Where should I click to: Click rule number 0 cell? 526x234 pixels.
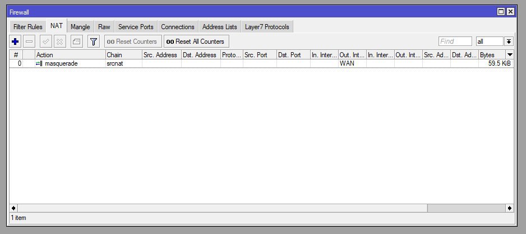coord(16,63)
